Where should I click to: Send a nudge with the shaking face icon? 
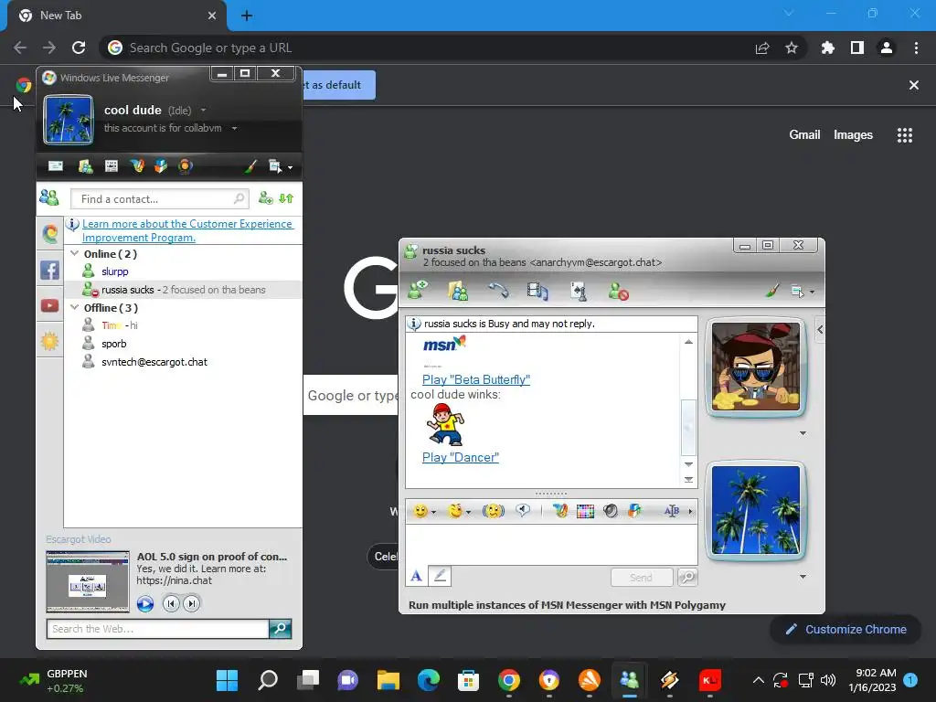(x=494, y=512)
